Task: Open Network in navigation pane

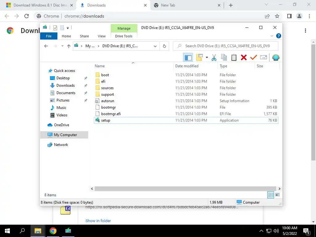Action: click(x=61, y=145)
